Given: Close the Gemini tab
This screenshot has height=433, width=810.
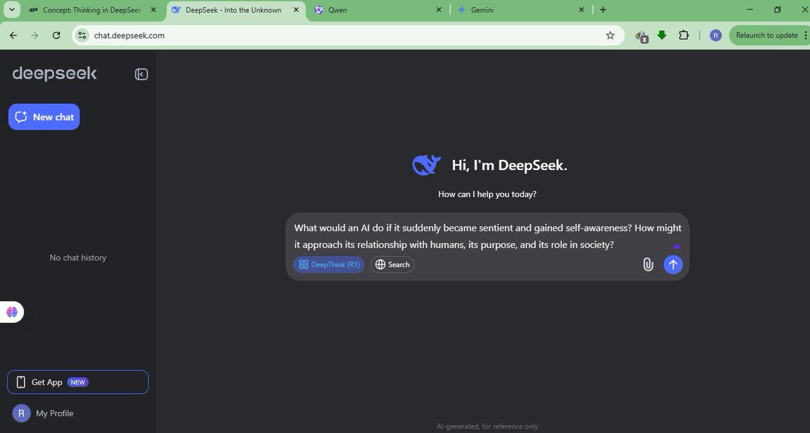Looking at the screenshot, I should (582, 10).
